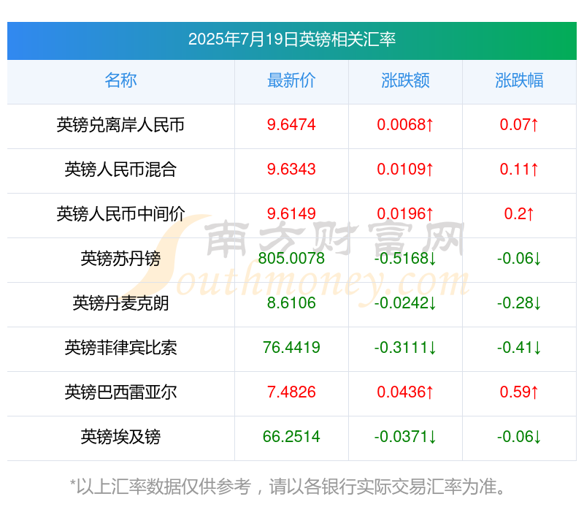Select the row name 英镑兑离岸人民币

click(x=120, y=125)
